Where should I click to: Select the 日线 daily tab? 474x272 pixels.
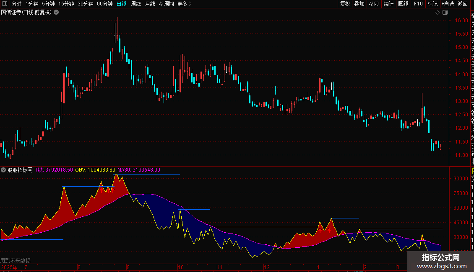pos(122,4)
